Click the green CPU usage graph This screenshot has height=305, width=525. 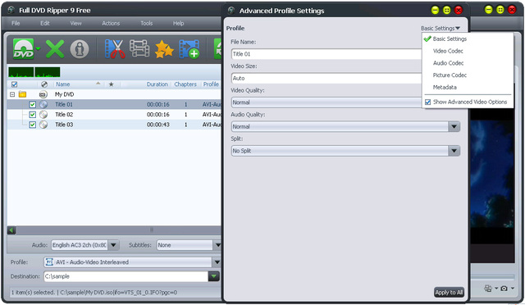coord(34,72)
